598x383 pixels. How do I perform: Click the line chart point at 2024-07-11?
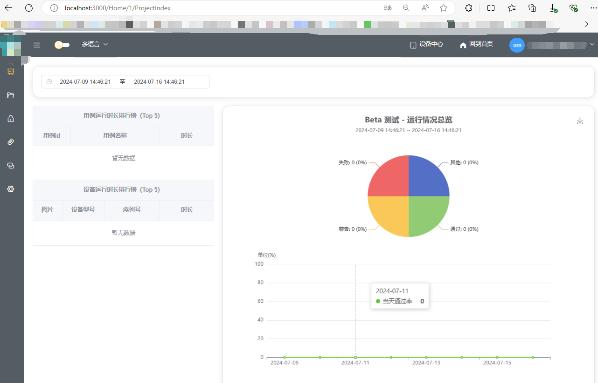[x=355, y=357]
